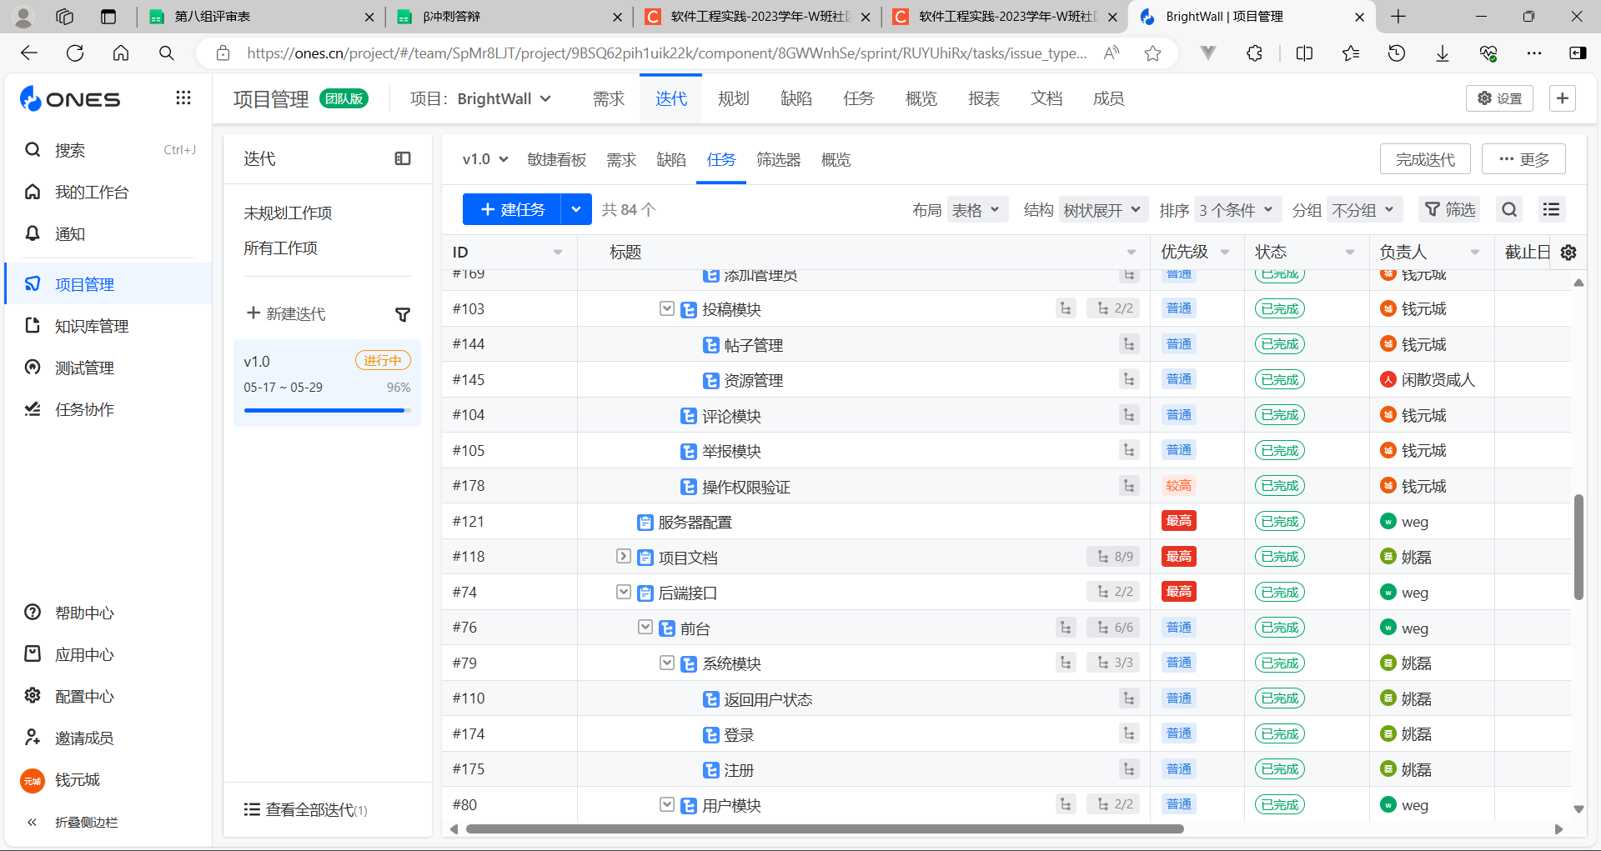This screenshot has height=851, width=1601.
Task: Collapse the 迭代 sidebar panel icon
Action: click(x=403, y=158)
